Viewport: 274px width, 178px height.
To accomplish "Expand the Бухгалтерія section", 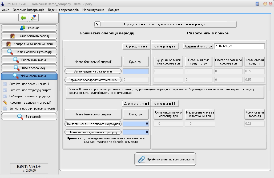I will [29, 117].
